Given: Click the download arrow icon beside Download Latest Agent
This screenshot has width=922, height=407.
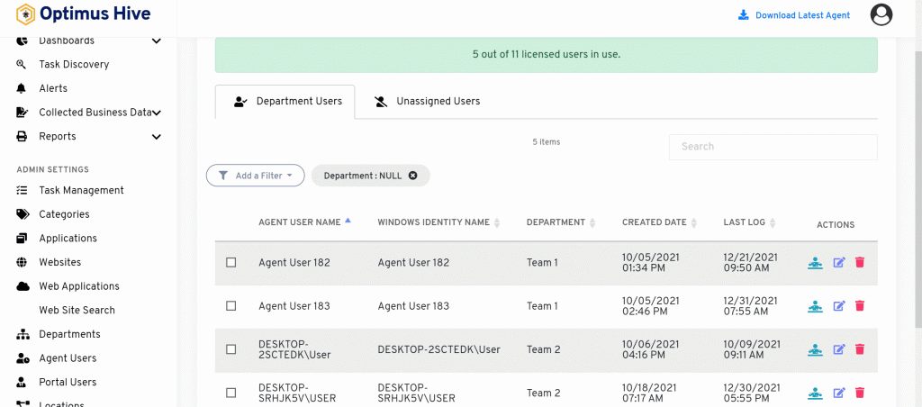Looking at the screenshot, I should (x=743, y=14).
